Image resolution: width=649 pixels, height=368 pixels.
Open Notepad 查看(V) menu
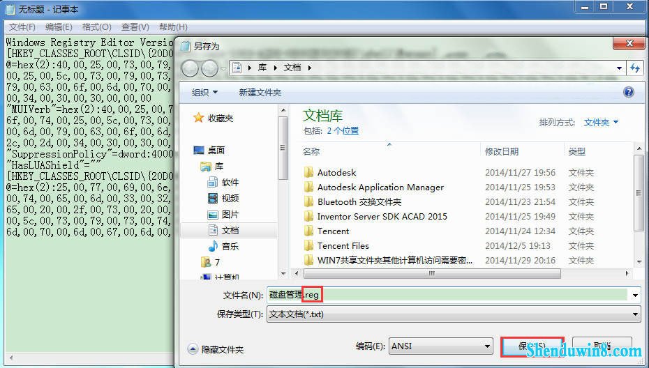pos(135,27)
